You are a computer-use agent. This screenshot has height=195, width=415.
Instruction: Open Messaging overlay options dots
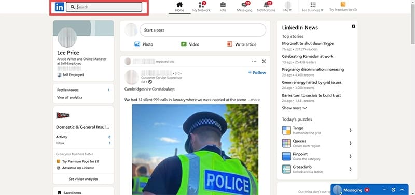(x=384, y=190)
